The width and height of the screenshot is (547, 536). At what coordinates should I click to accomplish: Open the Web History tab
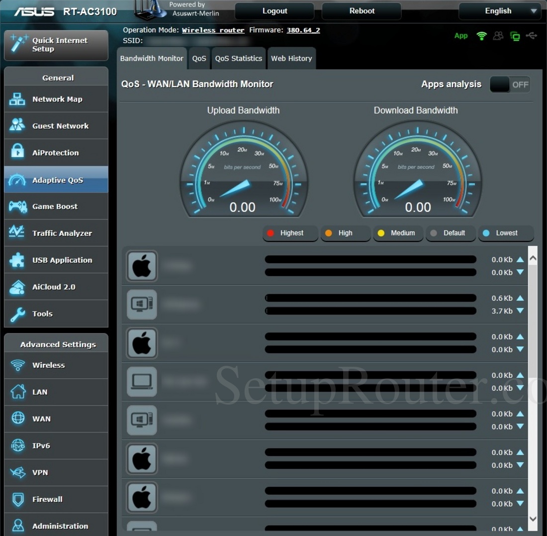coord(291,58)
